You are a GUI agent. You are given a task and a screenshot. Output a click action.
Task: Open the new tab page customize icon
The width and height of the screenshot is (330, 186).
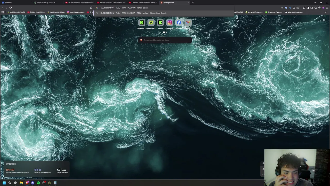324,20
